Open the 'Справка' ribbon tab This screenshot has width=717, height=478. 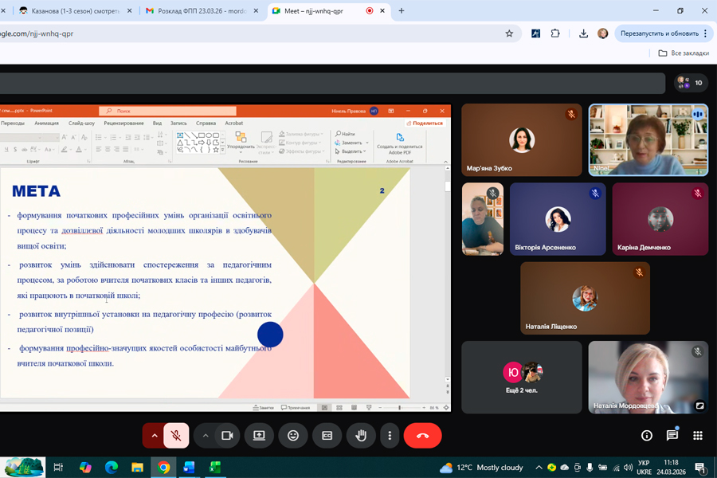(206, 123)
